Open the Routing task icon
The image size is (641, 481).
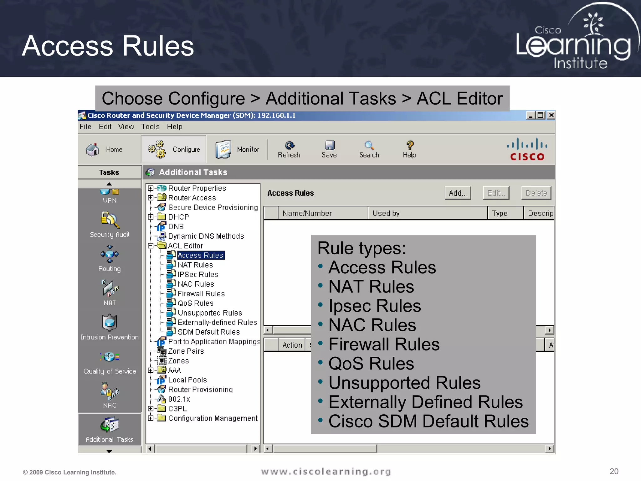coord(110,254)
